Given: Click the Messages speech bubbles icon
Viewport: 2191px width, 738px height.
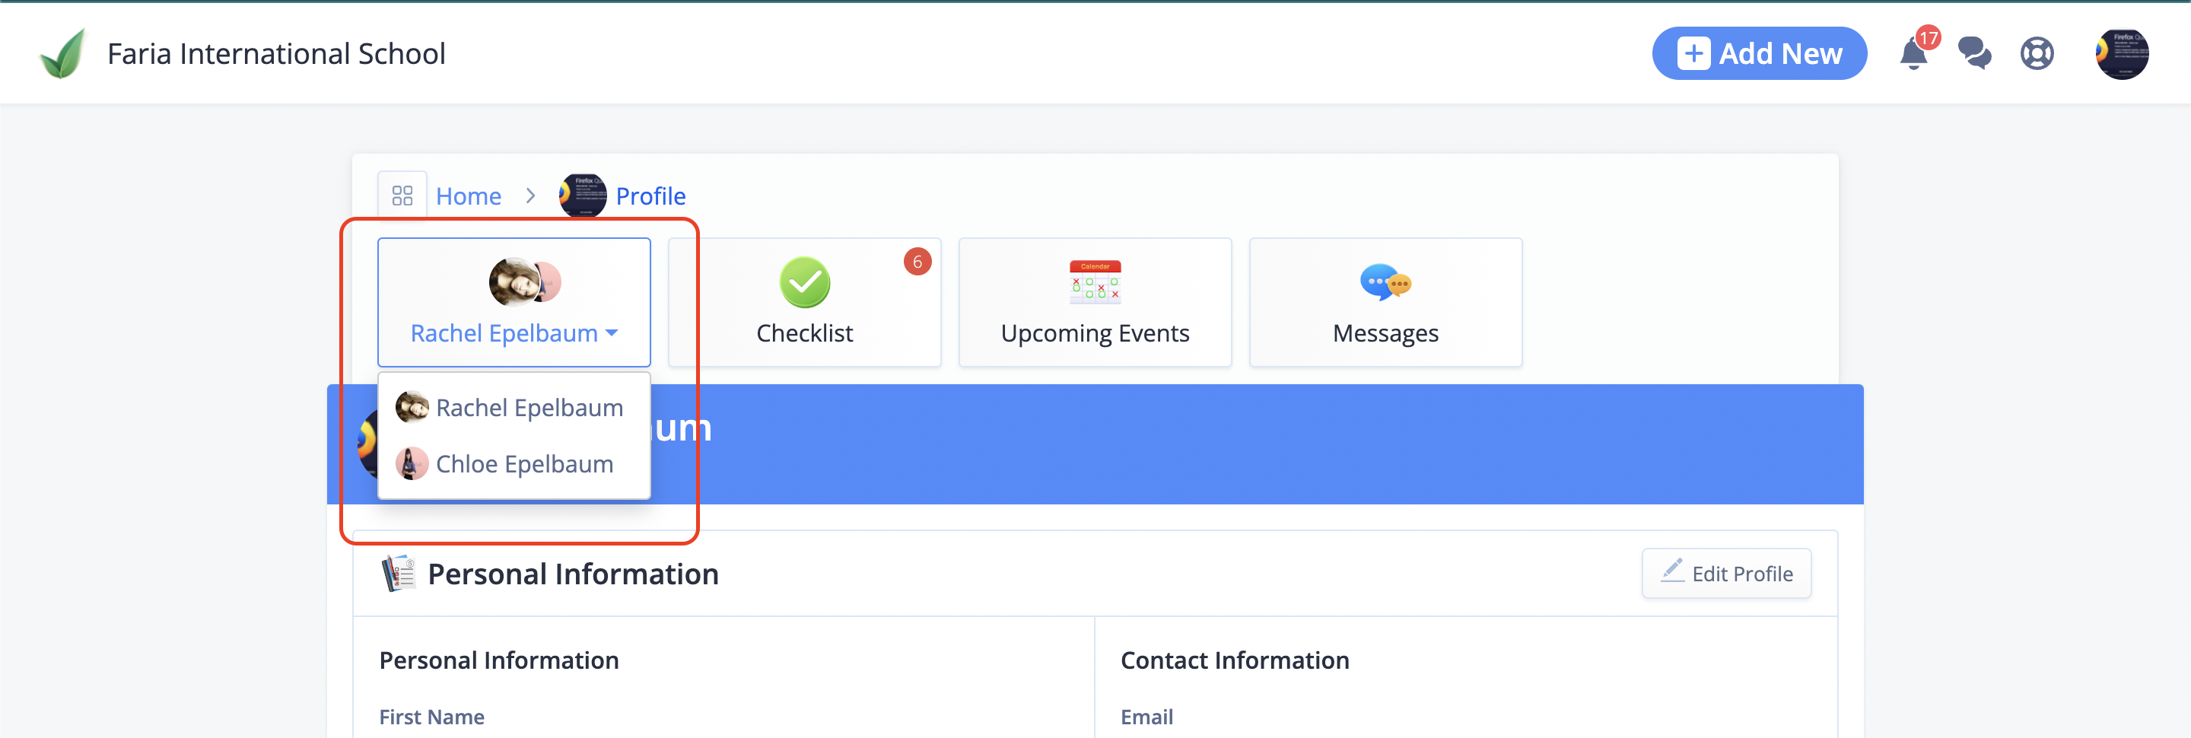Looking at the screenshot, I should pos(1385,282).
